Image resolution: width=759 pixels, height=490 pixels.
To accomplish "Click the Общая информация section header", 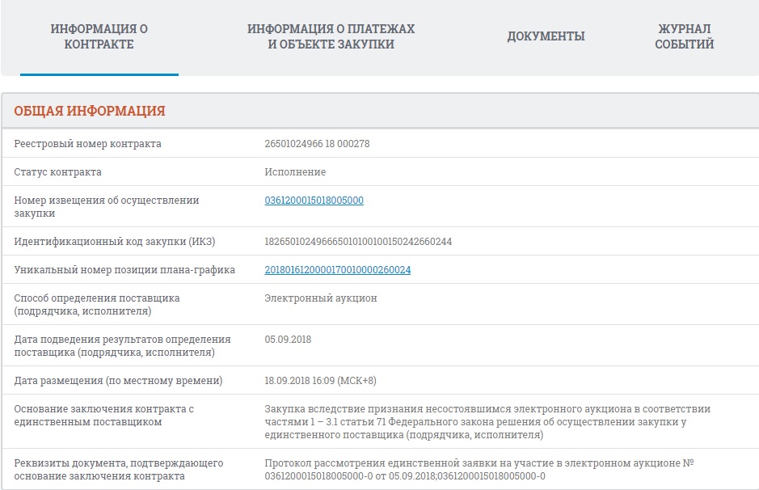I will 90,112.
